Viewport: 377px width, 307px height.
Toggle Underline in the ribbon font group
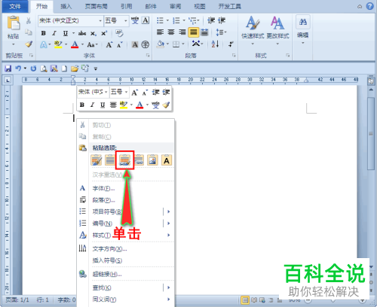tap(66, 33)
